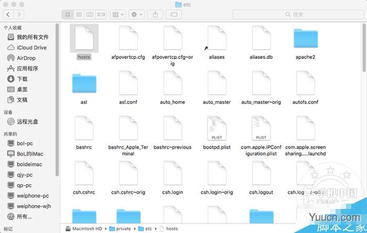Select the hosts file icon
Viewport: 367px width, 233px height.
(84, 38)
